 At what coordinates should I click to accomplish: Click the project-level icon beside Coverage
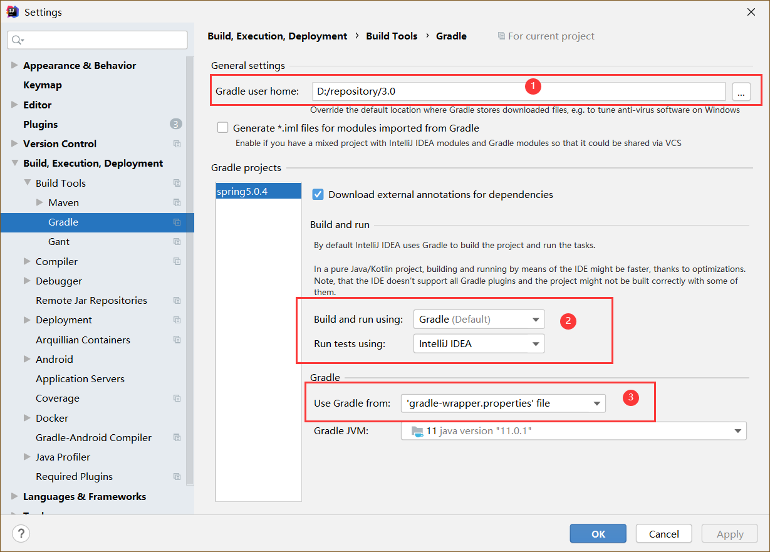coord(177,398)
